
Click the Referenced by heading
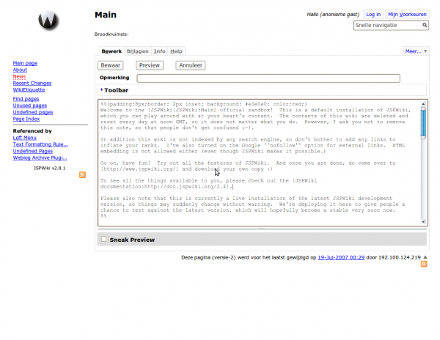point(32,131)
